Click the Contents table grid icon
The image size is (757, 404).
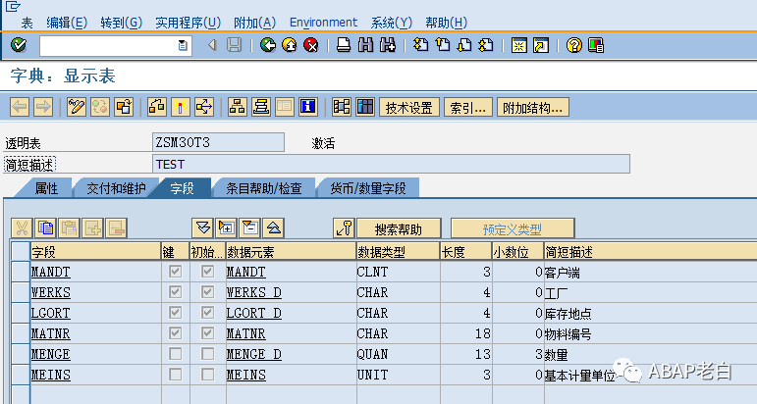[x=365, y=107]
